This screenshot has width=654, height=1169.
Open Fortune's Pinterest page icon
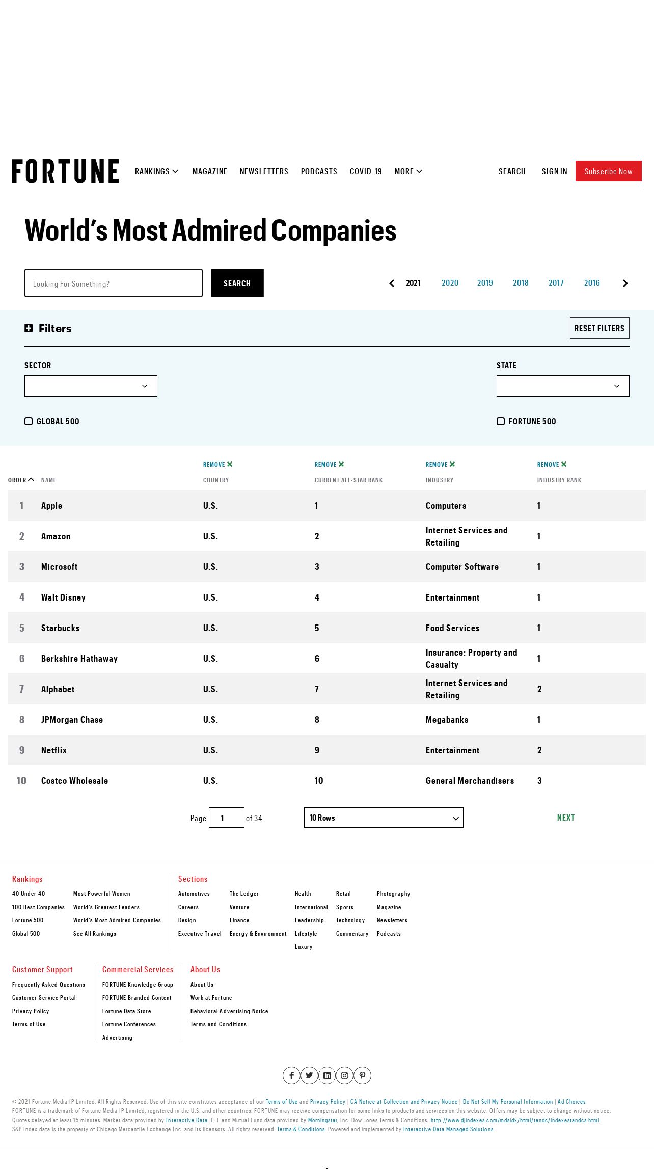362,1075
